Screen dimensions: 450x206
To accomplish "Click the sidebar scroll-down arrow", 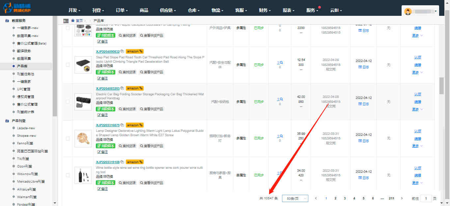I will click(55, 203).
